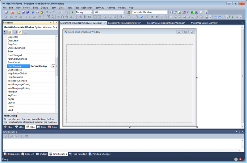Close the MariaWinFormsMapWindow.cs [Design] tab
The height and width of the screenshot is (163, 247).
coord(105,23)
